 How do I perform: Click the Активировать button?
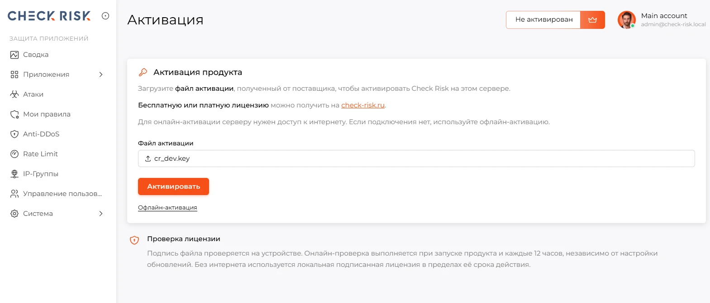(173, 186)
